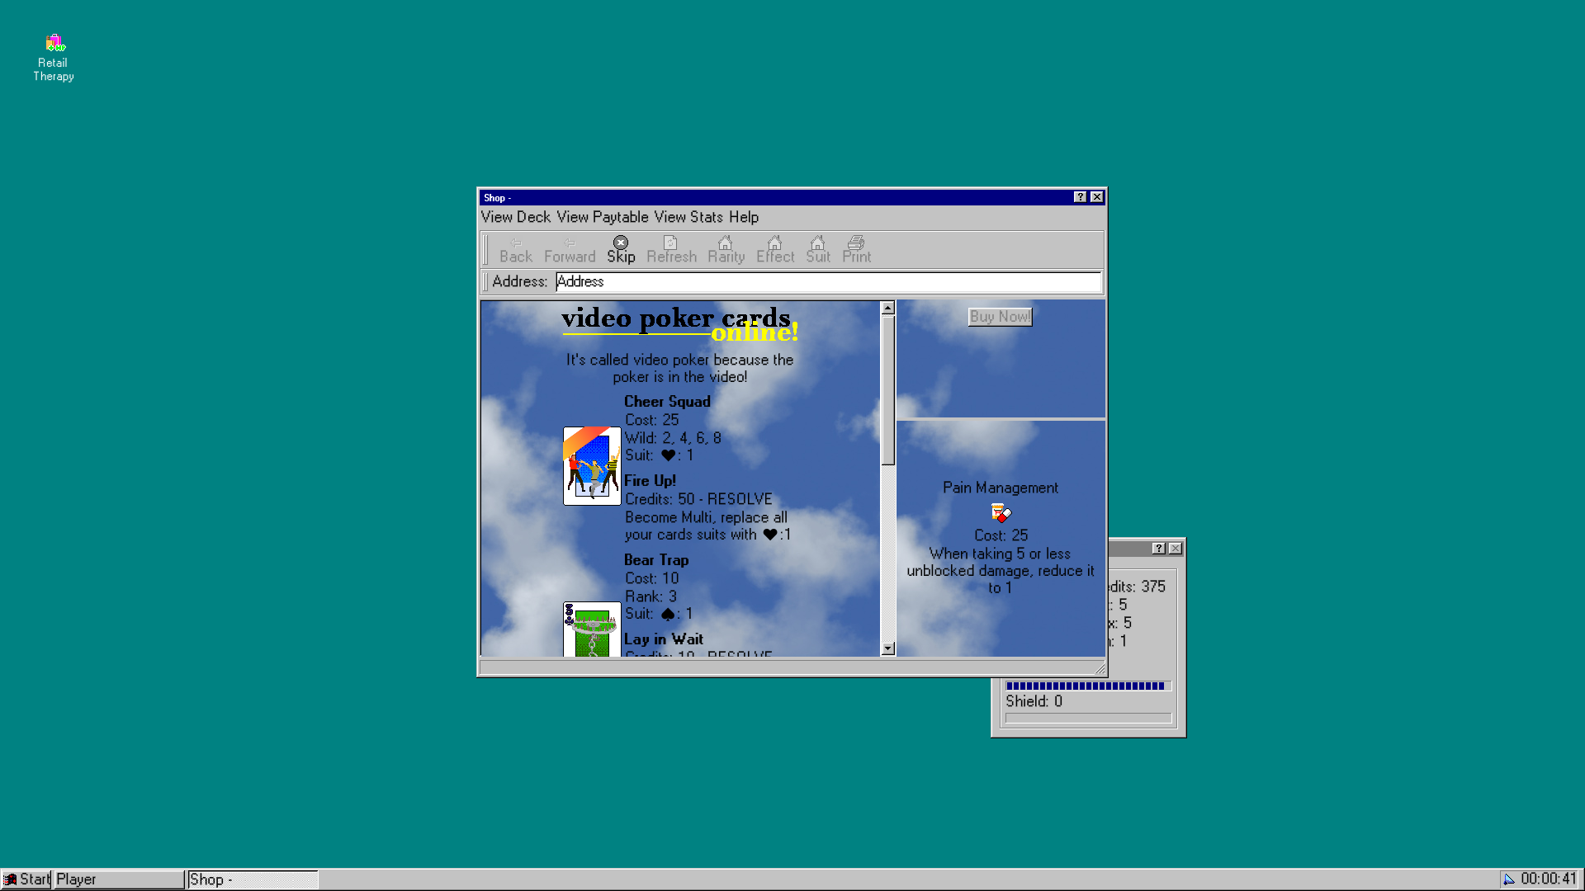
Task: Click the Shield progress bar
Action: point(1088,719)
